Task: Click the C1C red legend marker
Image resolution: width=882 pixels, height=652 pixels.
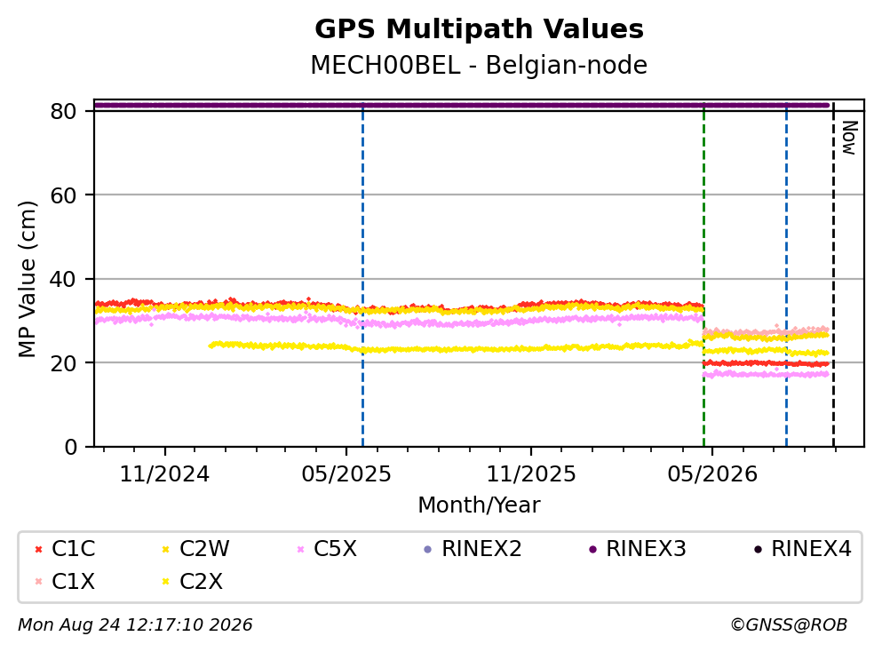Action: pyautogui.click(x=38, y=549)
